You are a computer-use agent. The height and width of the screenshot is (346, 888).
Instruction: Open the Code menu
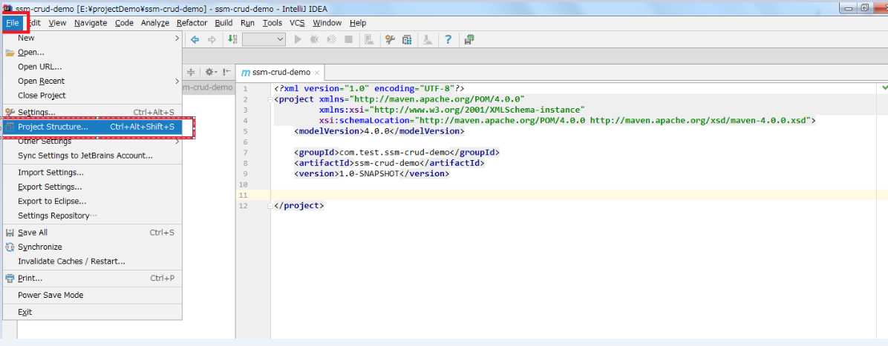[124, 23]
